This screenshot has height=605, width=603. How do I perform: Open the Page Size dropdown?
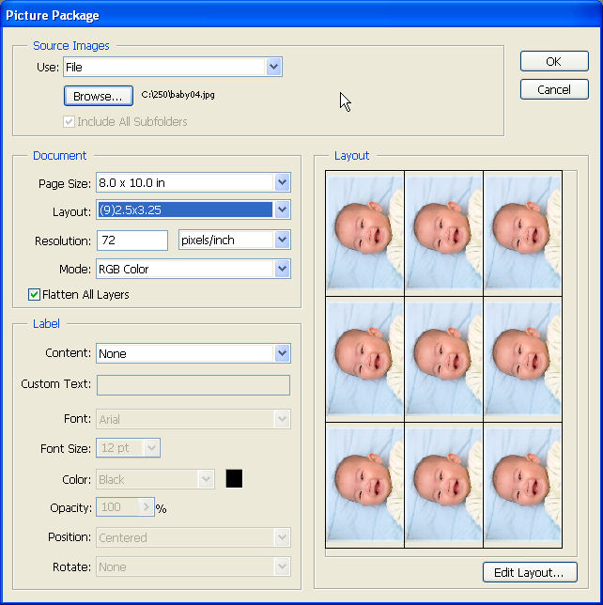(x=282, y=182)
